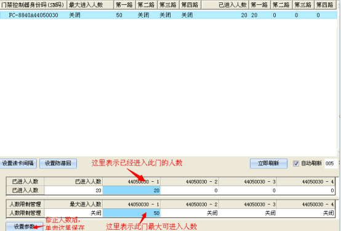The image size is (341, 231).
Task: Toggle the 自动刷新 checkbox
Action: [296, 163]
